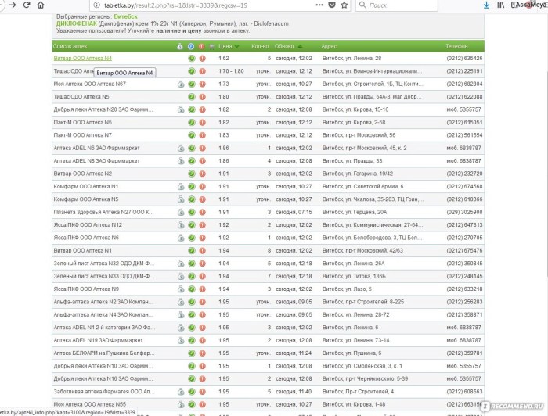Click the shopping cart icon in table header
This screenshot has height=416, width=548.
pyautogui.click(x=212, y=46)
